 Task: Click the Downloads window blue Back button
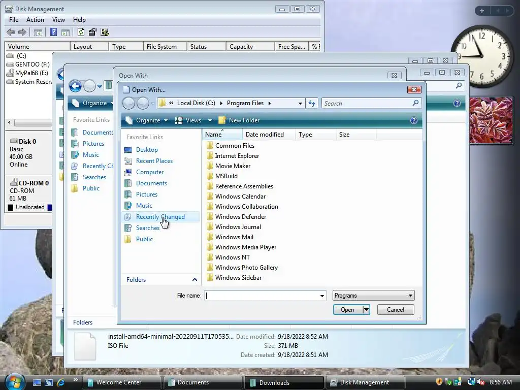75,86
